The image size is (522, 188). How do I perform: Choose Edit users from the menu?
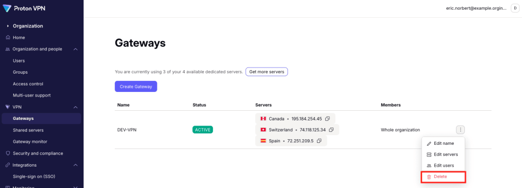(443, 166)
